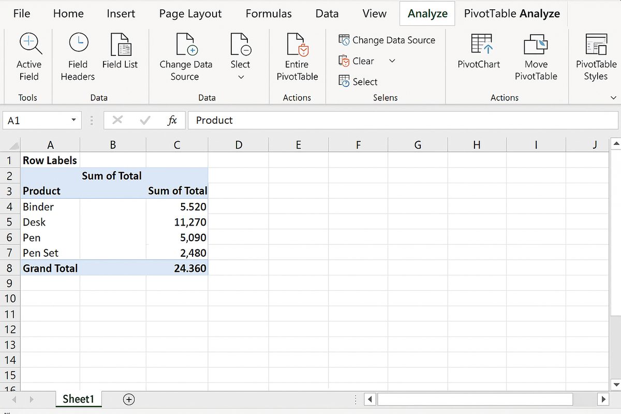The height and width of the screenshot is (414, 621).
Task: Open the Clear dropdown arrow
Action: click(x=392, y=61)
